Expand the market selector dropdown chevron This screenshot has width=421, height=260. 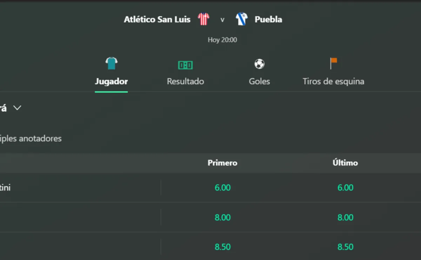(x=17, y=108)
